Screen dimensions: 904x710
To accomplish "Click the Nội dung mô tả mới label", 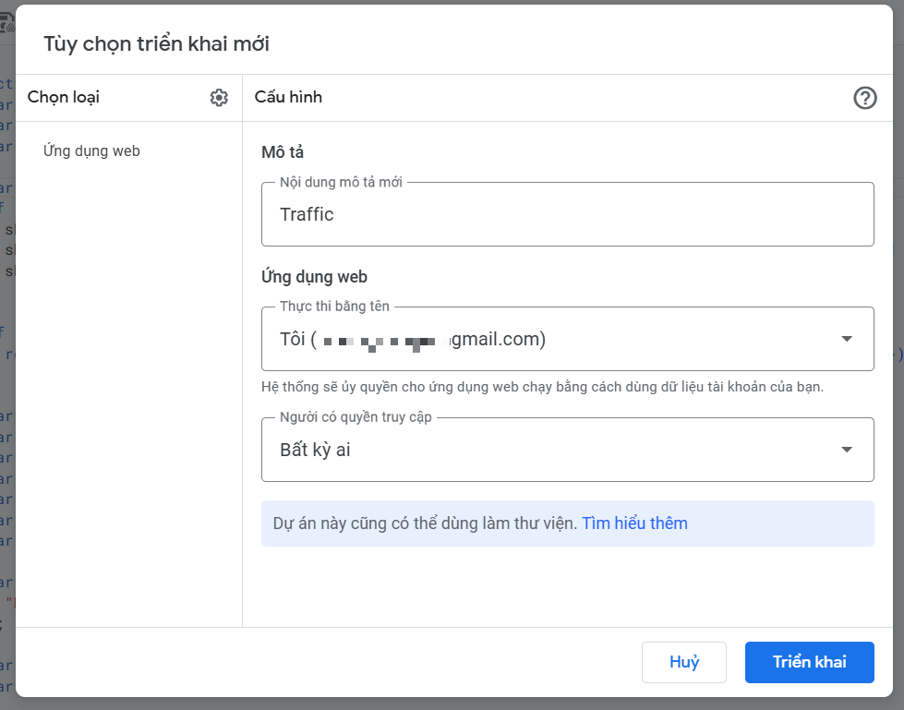I will tap(341, 183).
